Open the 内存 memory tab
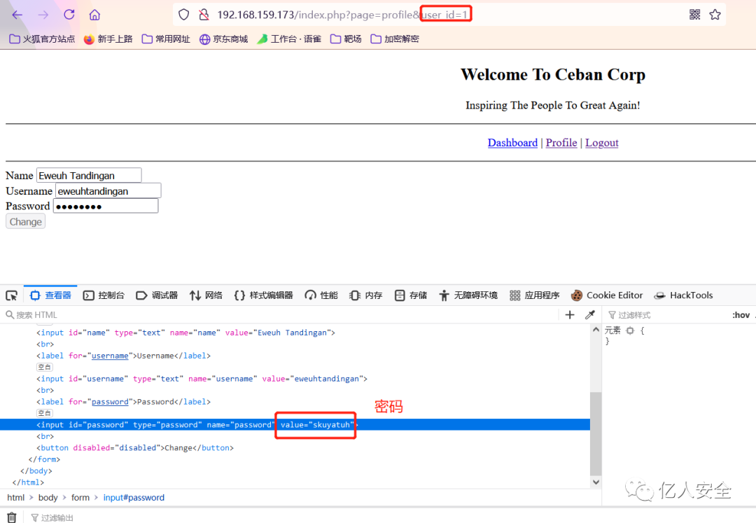 [366, 295]
